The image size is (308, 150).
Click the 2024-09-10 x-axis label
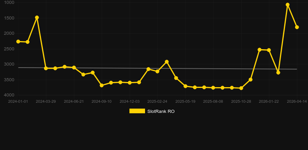tap(101, 102)
